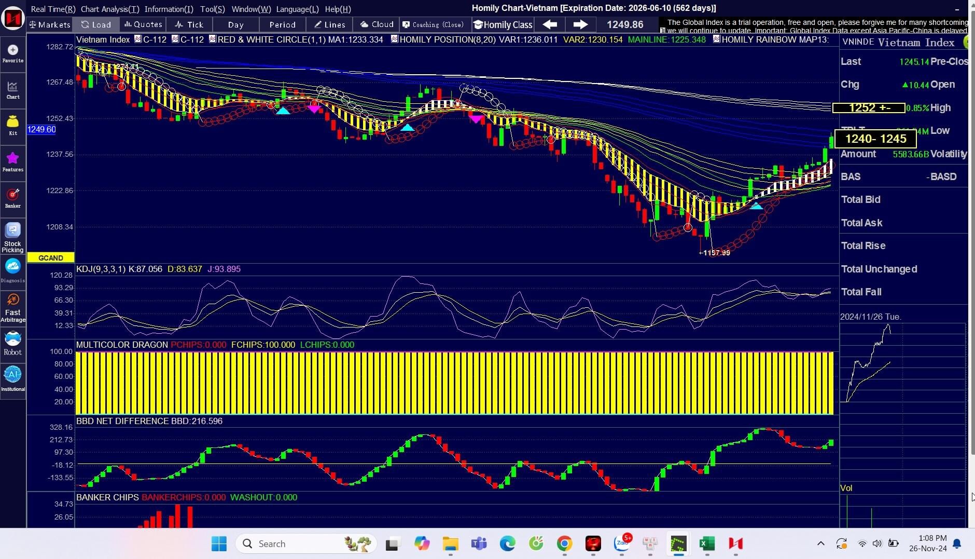Image resolution: width=975 pixels, height=559 pixels.
Task: Select the Day chart period
Action: (x=235, y=24)
